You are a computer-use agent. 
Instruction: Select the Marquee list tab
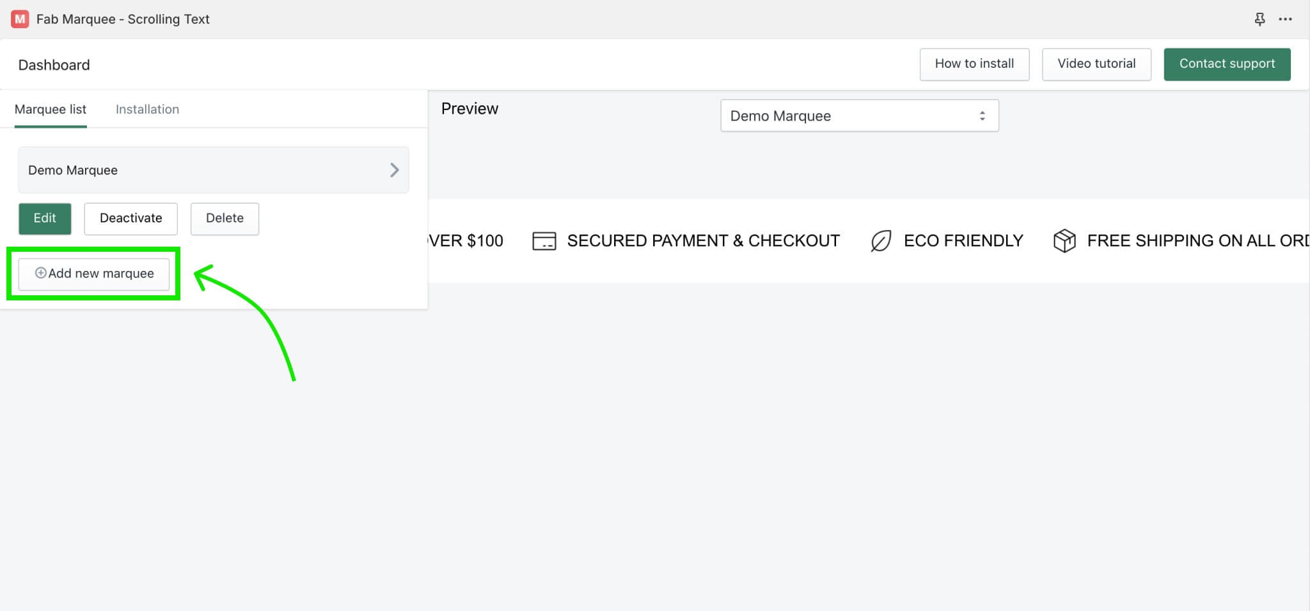(x=51, y=109)
